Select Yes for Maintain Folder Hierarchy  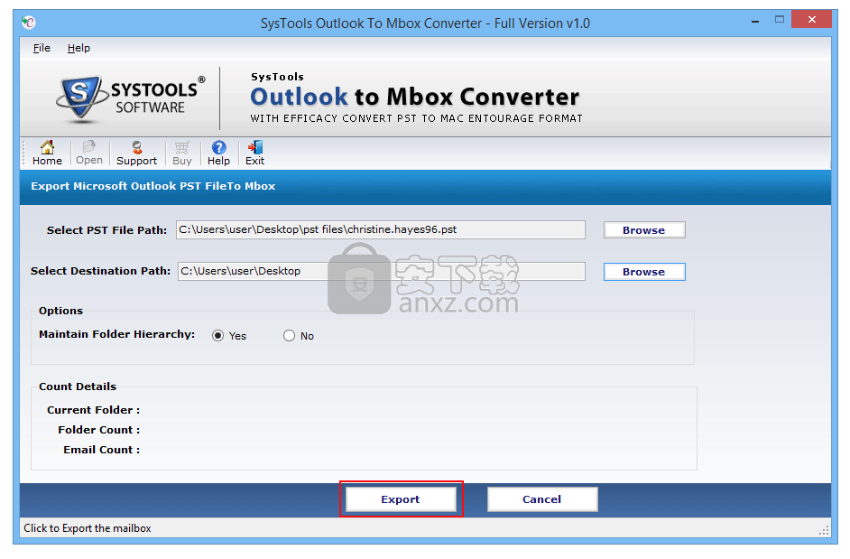[x=218, y=336]
